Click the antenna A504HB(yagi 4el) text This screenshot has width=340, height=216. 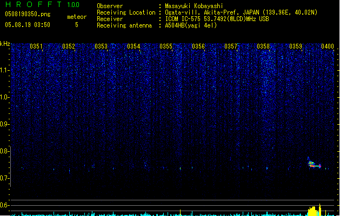click(x=191, y=25)
